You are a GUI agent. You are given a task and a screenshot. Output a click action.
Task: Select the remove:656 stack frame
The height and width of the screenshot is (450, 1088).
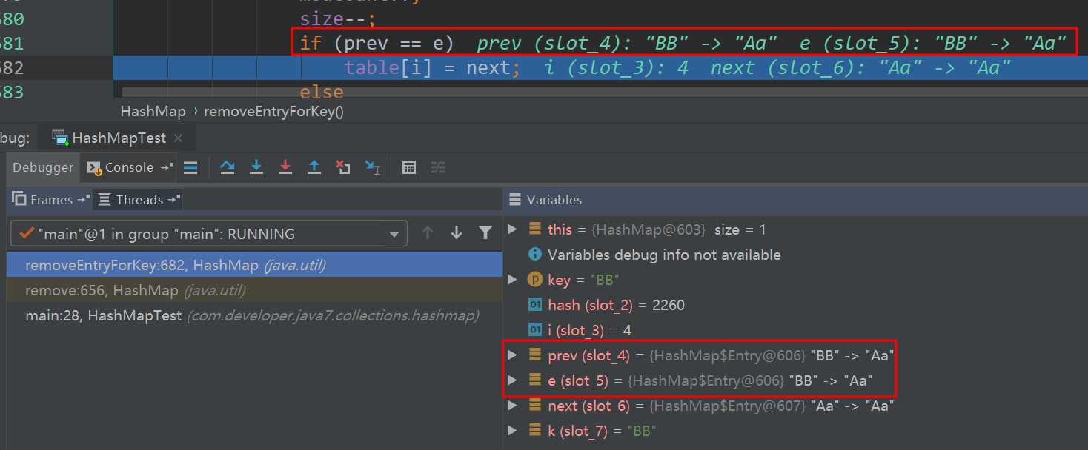coord(135,290)
